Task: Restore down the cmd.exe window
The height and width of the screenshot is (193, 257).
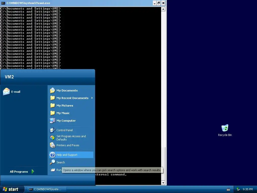Action: (159, 3)
